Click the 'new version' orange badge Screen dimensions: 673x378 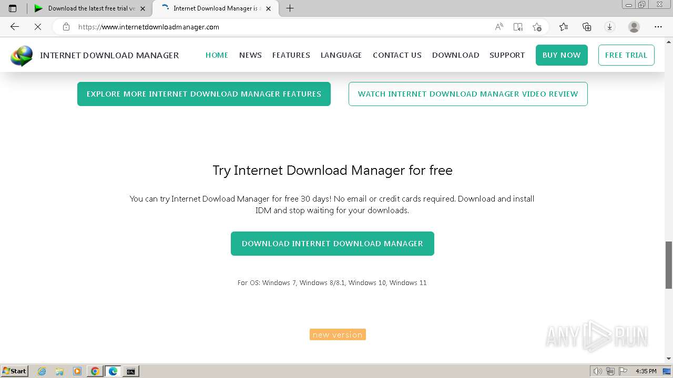pos(338,334)
